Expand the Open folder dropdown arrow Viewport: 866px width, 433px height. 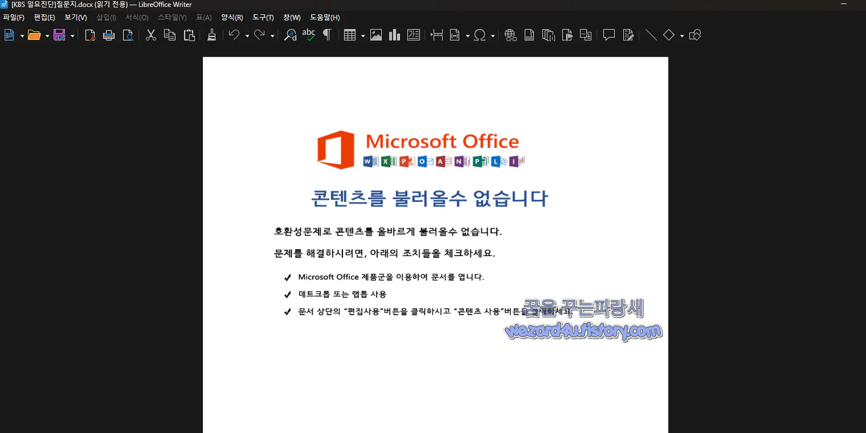point(47,36)
